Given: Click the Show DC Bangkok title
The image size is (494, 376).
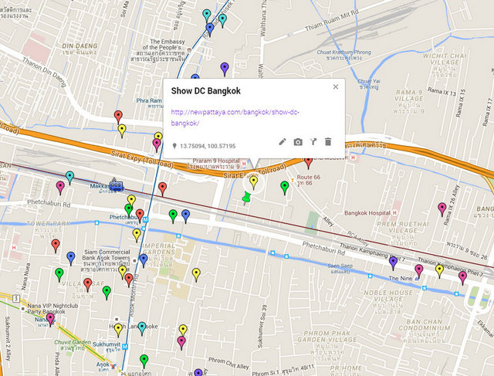Looking at the screenshot, I should point(206,91).
